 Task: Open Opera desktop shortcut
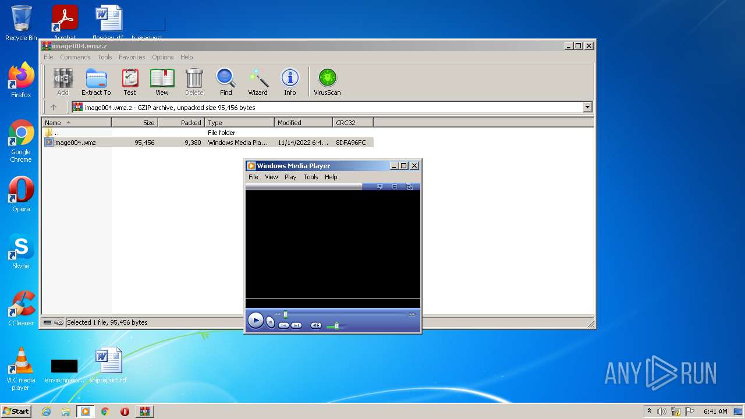(x=21, y=194)
